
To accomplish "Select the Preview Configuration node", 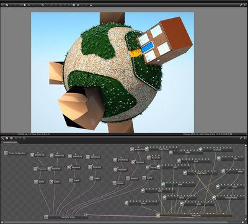I will [15, 153].
